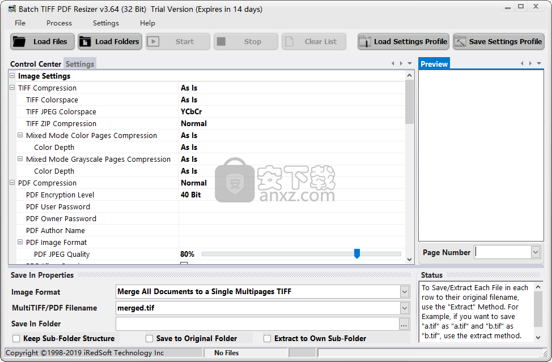Open the Page Number dropdown
This screenshot has height=362, width=552.
pos(536,252)
